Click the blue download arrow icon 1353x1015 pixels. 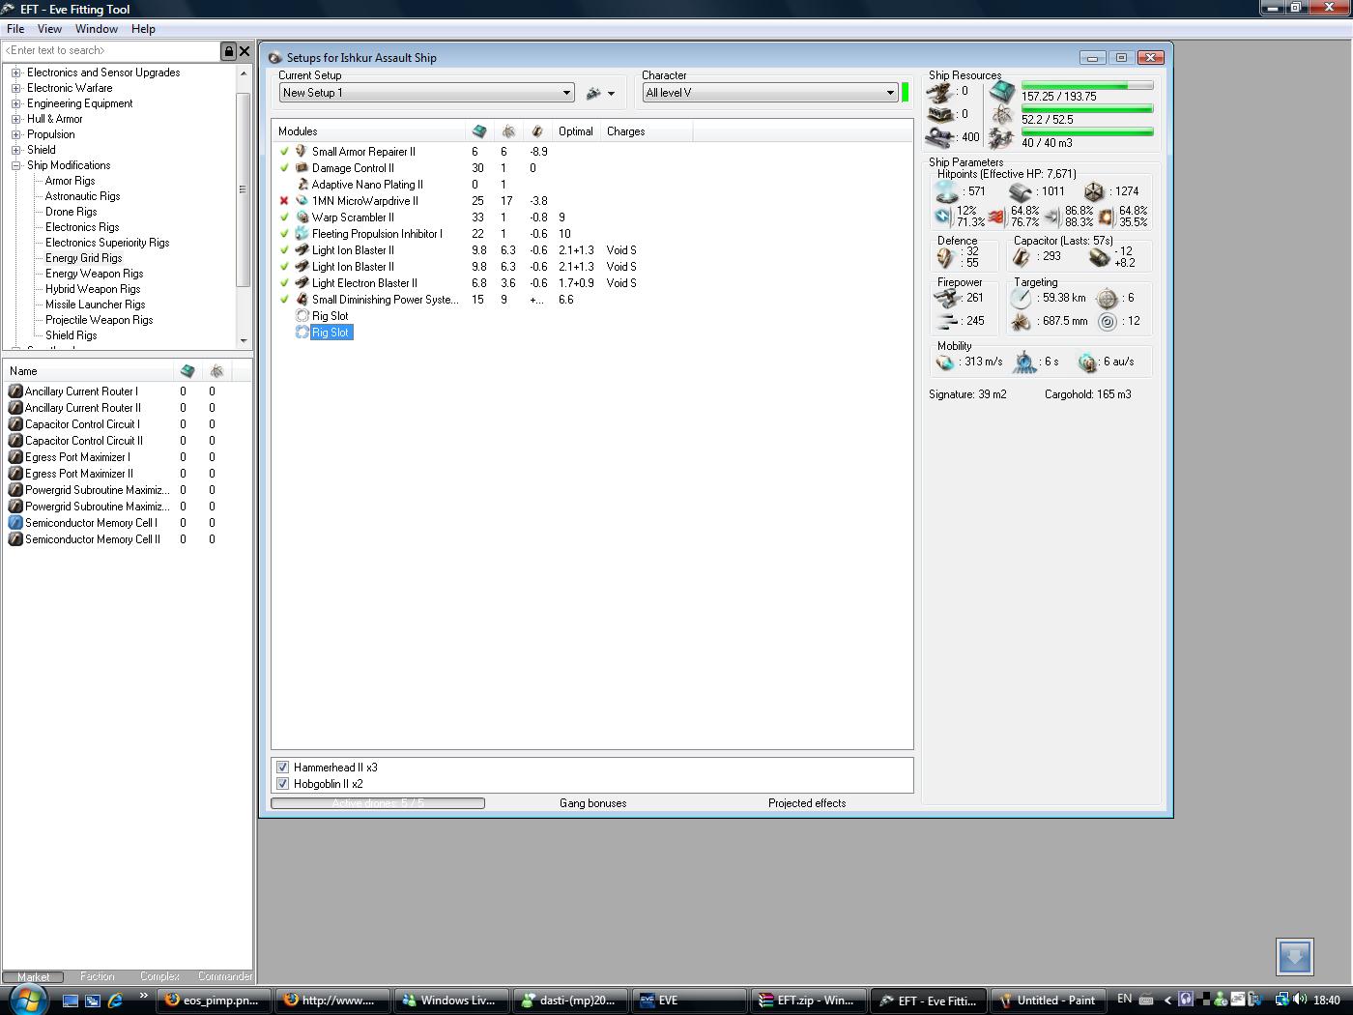[x=1294, y=957]
